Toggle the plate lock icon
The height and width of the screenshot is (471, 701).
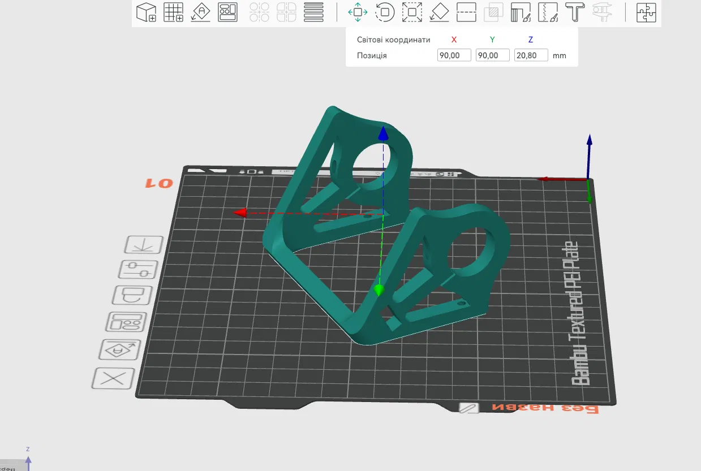pos(132,296)
